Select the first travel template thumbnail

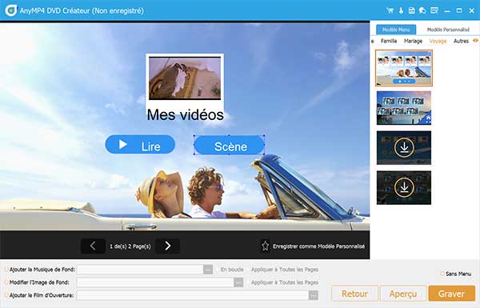click(x=404, y=68)
